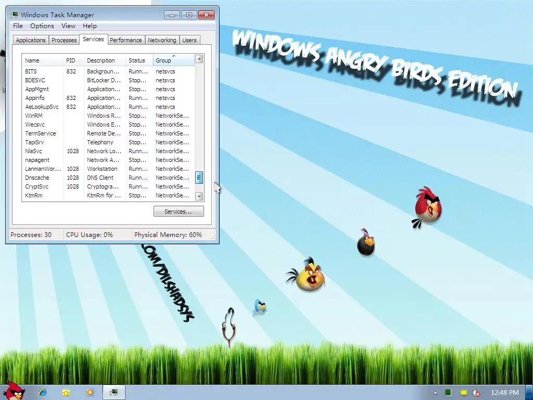Click the Processes: 30 status bar entry
The height and width of the screenshot is (400, 533).
31,235
